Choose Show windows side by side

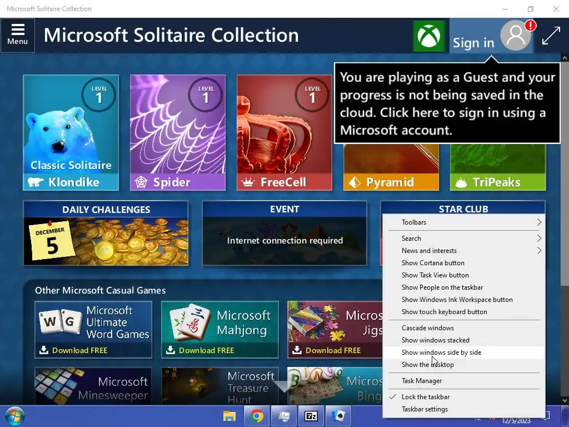(464, 352)
